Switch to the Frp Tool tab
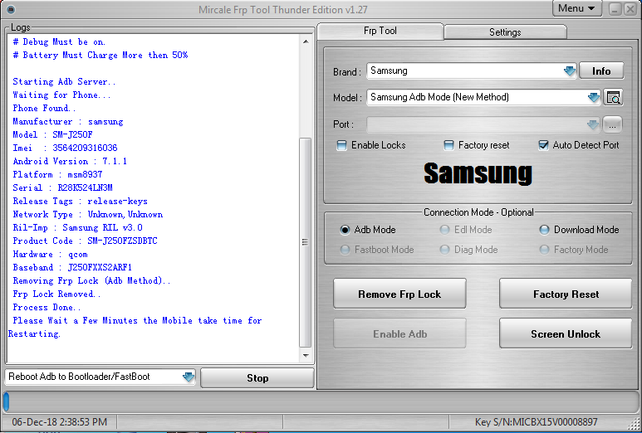Image resolution: width=642 pixels, height=433 pixels. pos(380,31)
